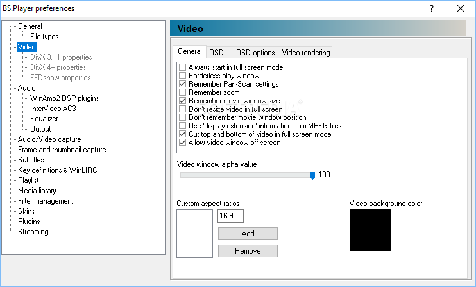
Task: Open Audio/Video capture preferences
Action: [49, 139]
